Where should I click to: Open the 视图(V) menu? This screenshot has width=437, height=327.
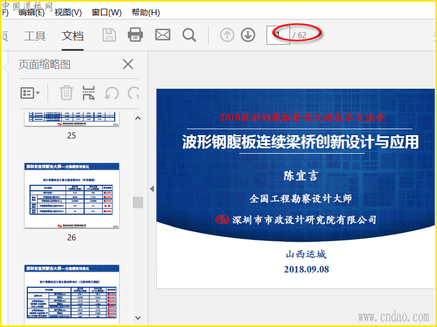pyautogui.click(x=68, y=13)
